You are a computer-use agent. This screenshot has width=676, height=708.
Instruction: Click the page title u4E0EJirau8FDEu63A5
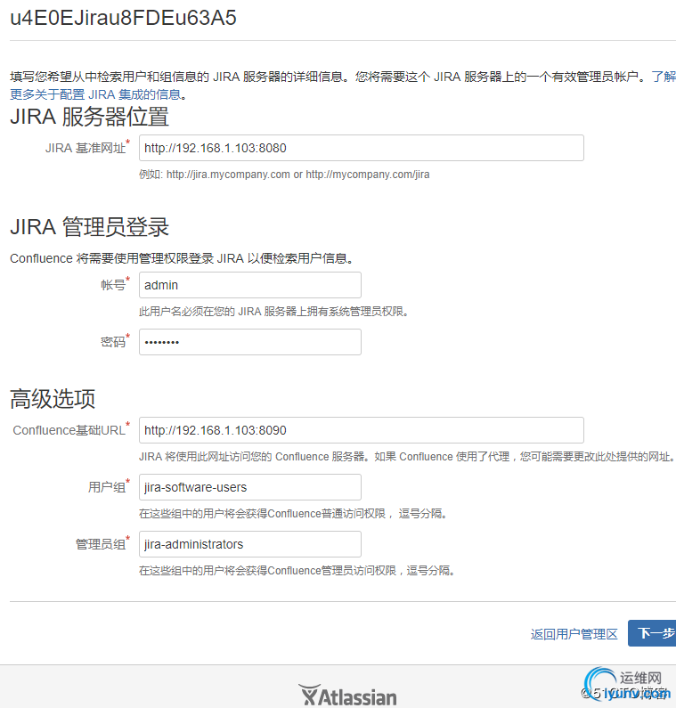click(x=123, y=18)
